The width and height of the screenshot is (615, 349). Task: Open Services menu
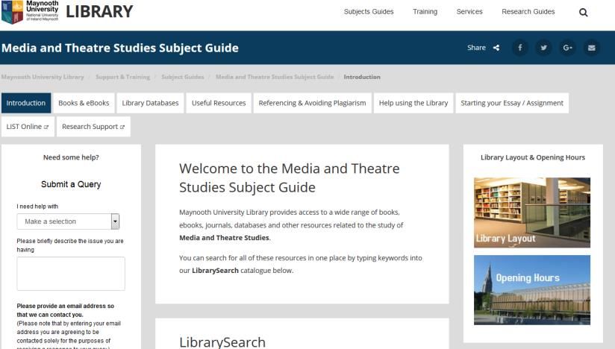pyautogui.click(x=469, y=12)
